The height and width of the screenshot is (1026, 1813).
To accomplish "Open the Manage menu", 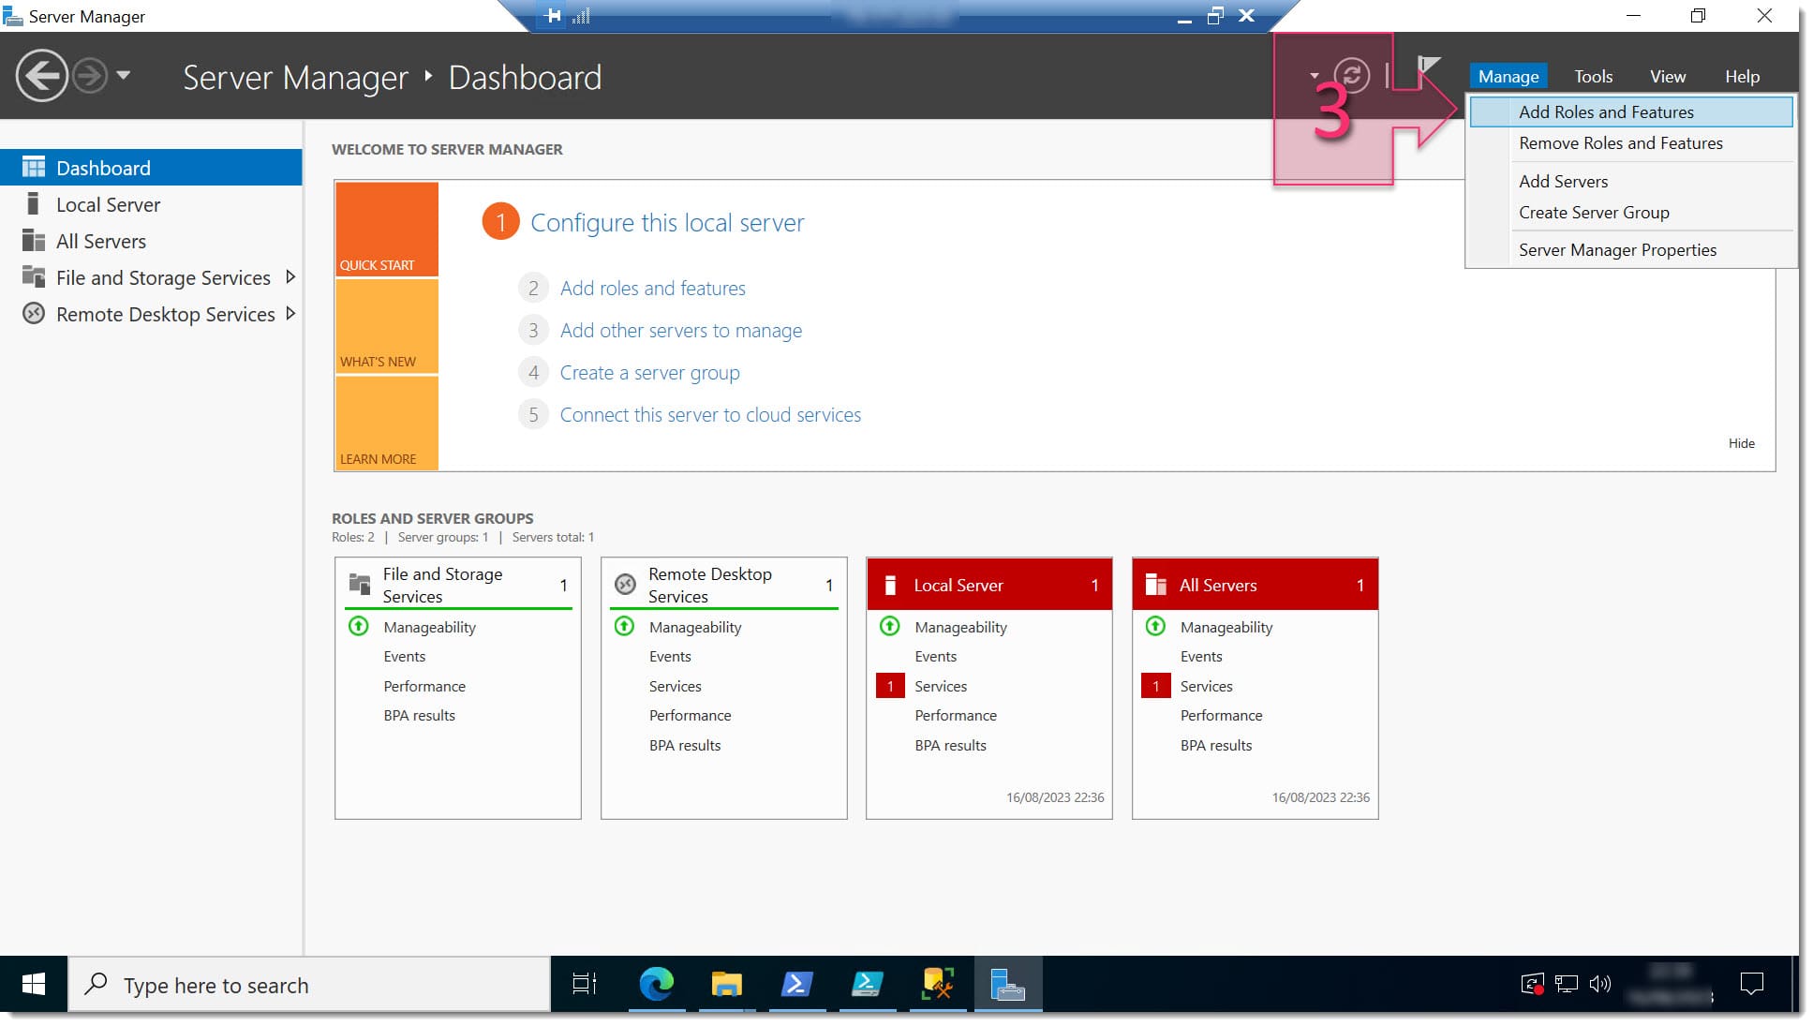I will pyautogui.click(x=1508, y=76).
